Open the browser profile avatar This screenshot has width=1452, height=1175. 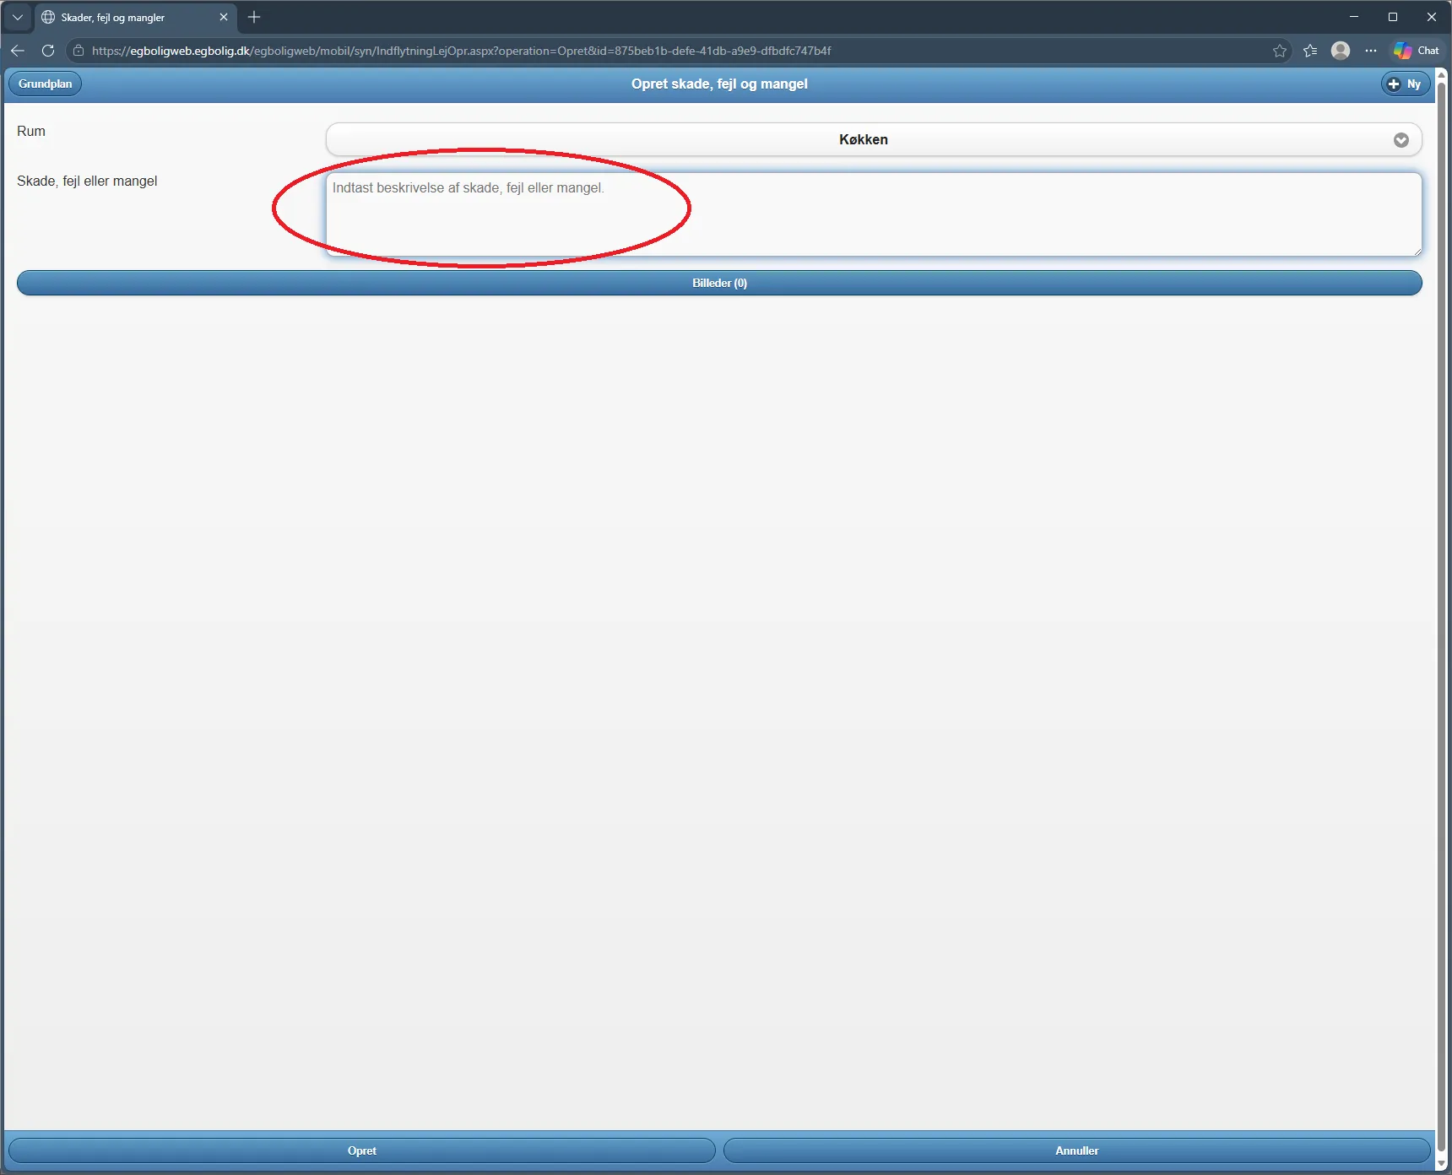[1341, 51]
